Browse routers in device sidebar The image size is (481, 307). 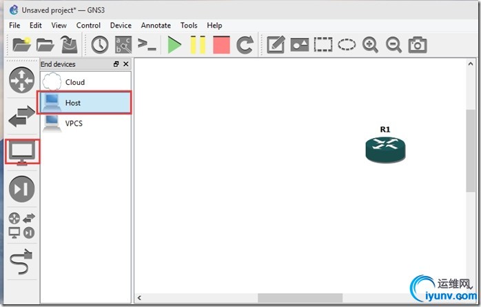(x=21, y=80)
